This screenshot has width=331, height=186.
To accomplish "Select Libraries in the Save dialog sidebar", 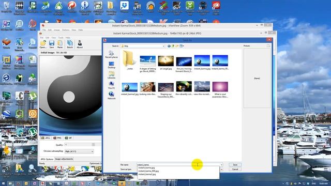I will tap(112, 75).
